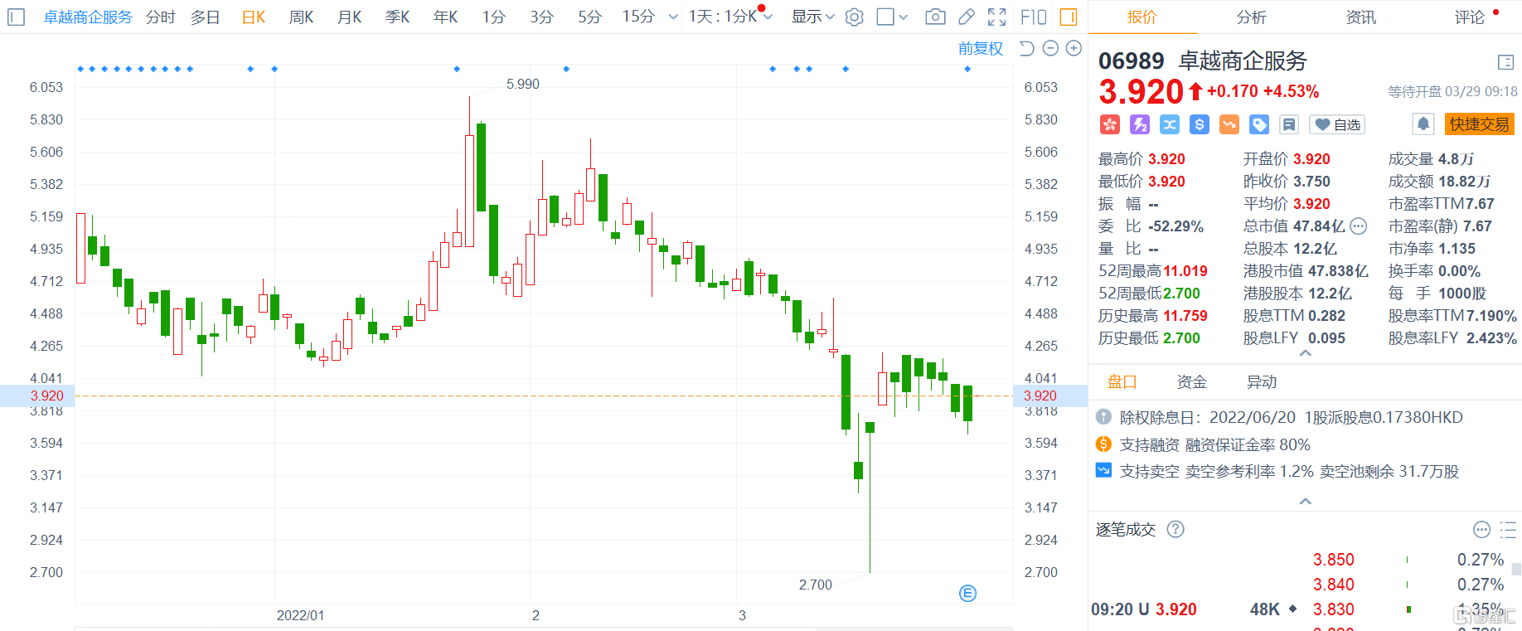The width and height of the screenshot is (1522, 631).
Task: Select the 报价 quote tab
Action: (1141, 17)
